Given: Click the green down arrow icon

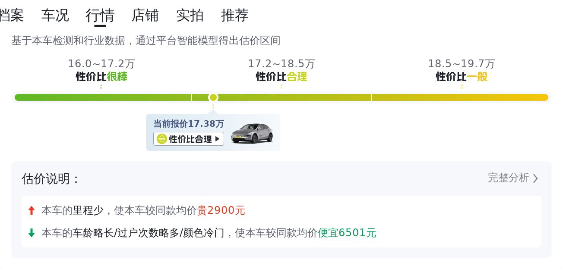Looking at the screenshot, I should point(31,233).
